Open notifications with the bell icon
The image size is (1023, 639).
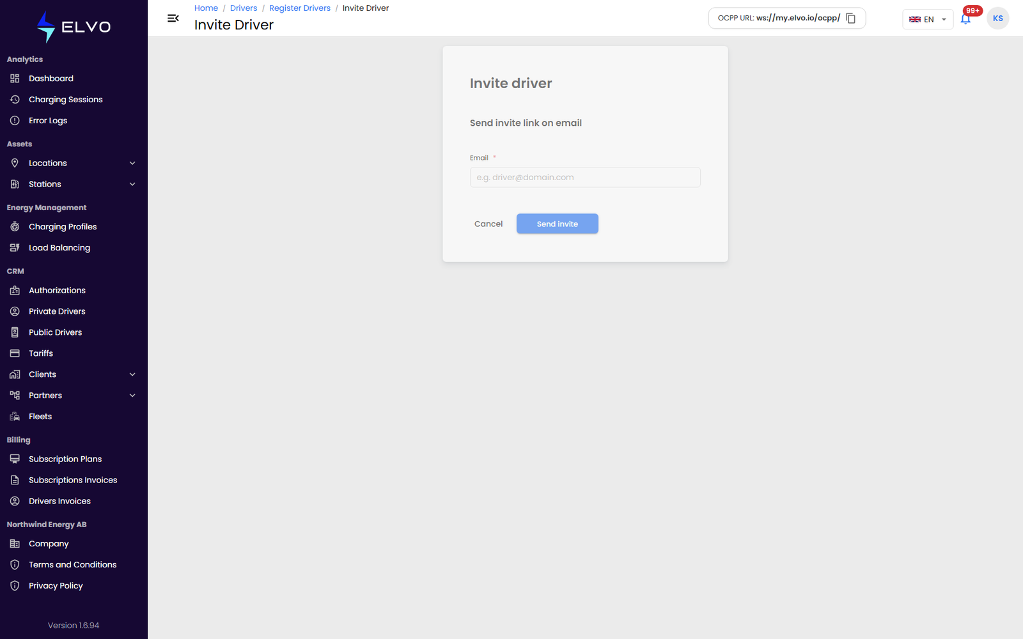(x=965, y=19)
